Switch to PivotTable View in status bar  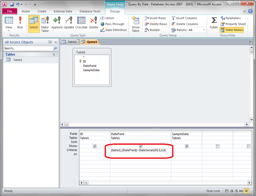click(x=232, y=191)
